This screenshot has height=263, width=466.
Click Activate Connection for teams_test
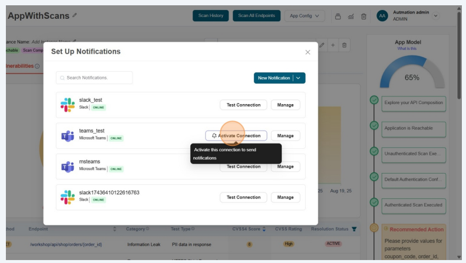(x=236, y=135)
